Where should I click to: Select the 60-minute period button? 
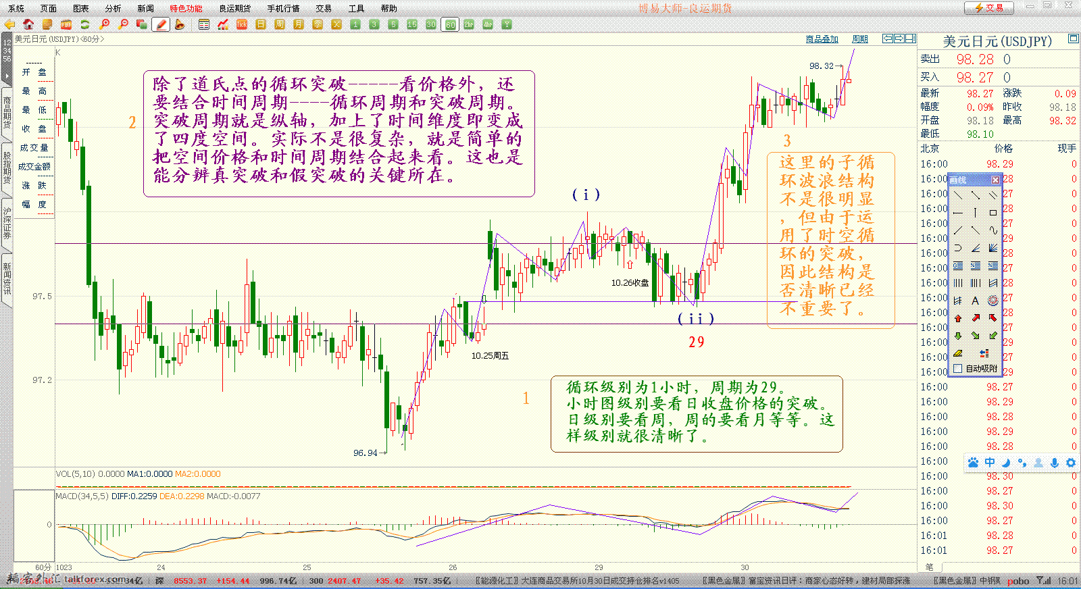coord(450,24)
